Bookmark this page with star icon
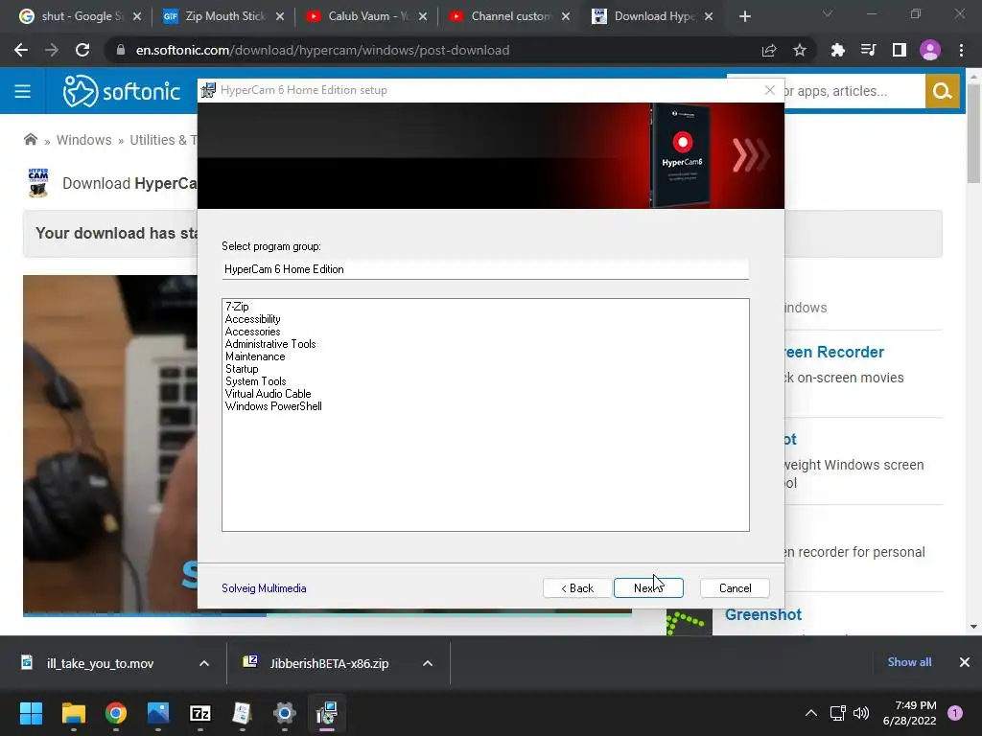The height and width of the screenshot is (736, 982). pos(800,50)
